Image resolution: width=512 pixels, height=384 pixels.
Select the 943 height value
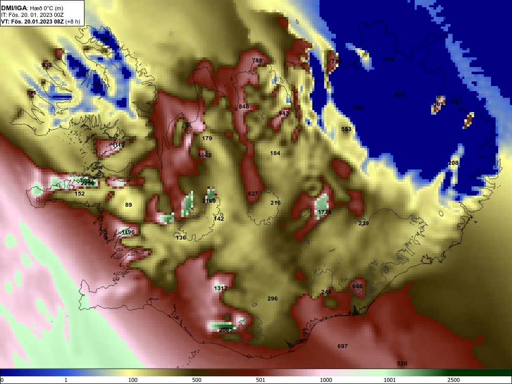click(x=284, y=113)
